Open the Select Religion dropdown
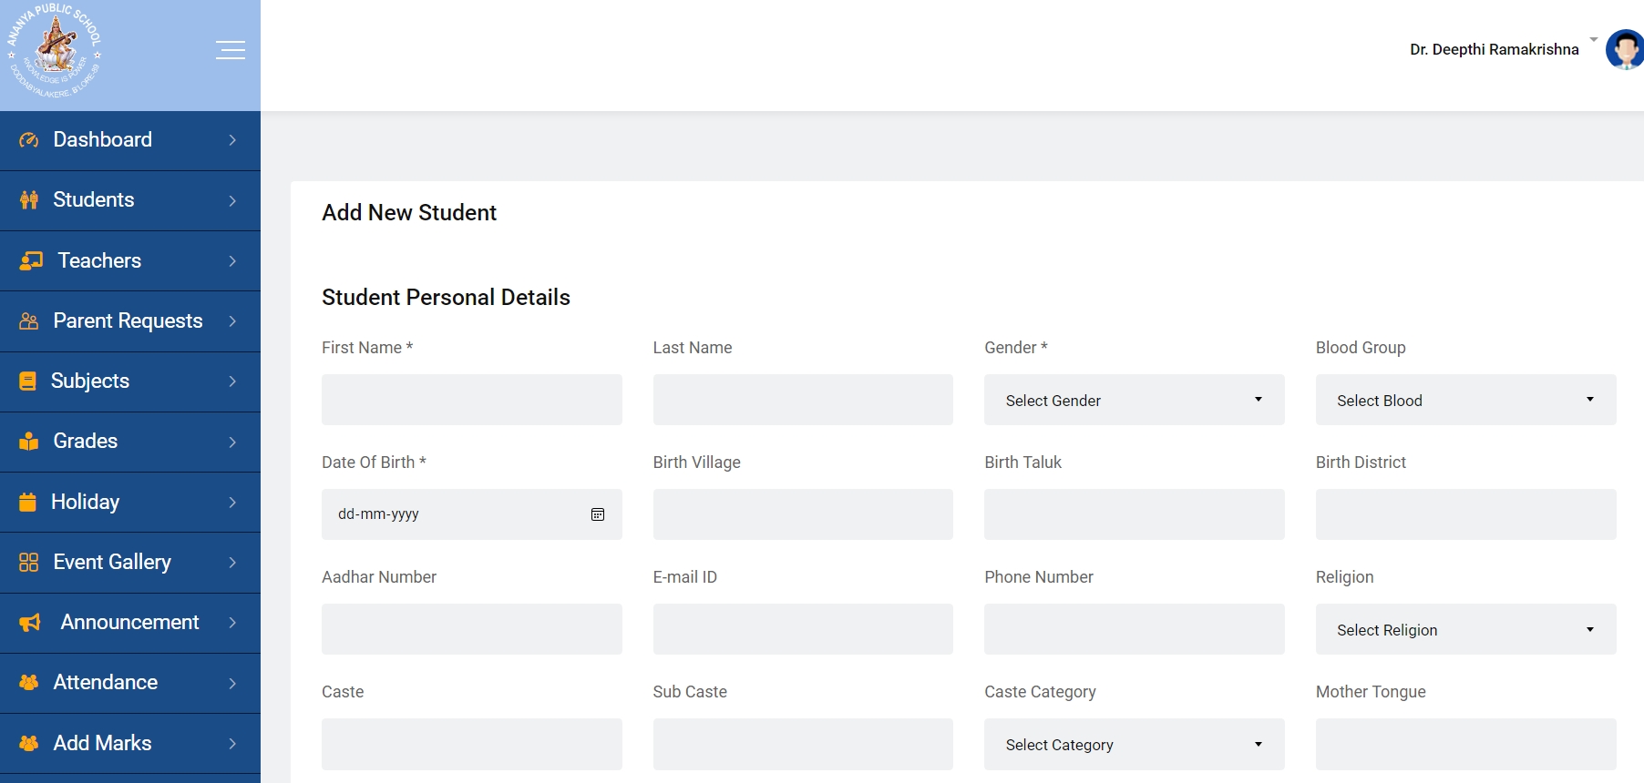The image size is (1644, 783). coord(1465,629)
